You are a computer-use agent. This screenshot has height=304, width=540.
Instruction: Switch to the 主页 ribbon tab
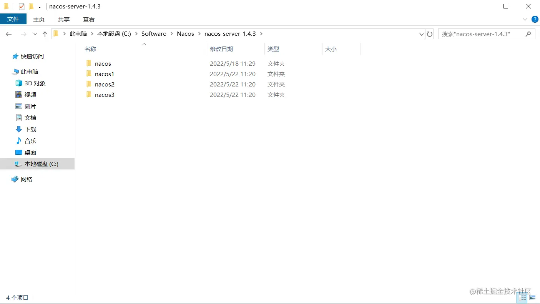39,19
